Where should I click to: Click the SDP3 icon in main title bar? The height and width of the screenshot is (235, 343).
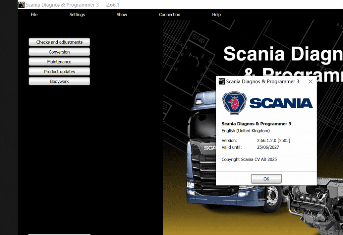click(x=22, y=5)
